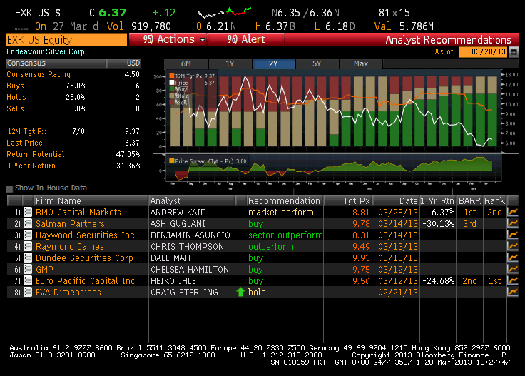Image resolution: width=525 pixels, height=376 pixels.
Task: Click the EXK US Equity security field
Action: [x=66, y=39]
